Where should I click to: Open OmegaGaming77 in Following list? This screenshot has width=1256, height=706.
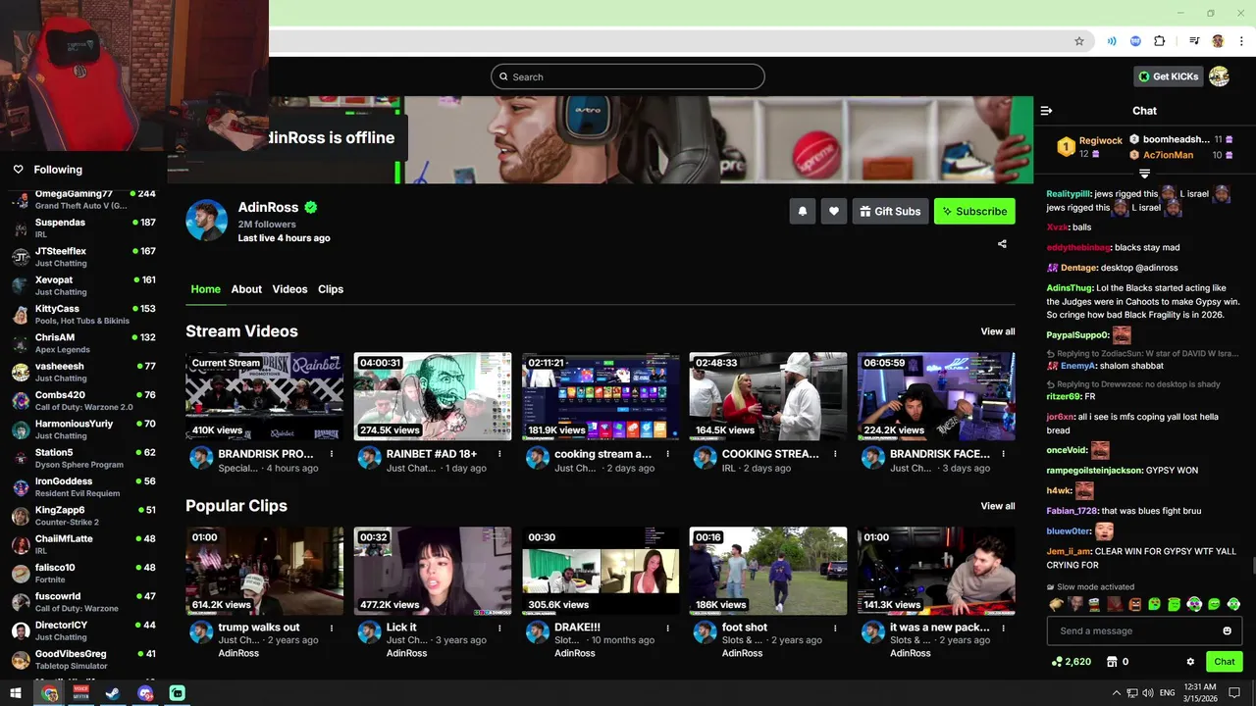click(83, 199)
